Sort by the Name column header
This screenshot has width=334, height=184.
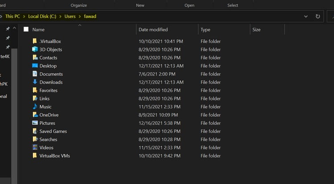[x=38, y=30]
